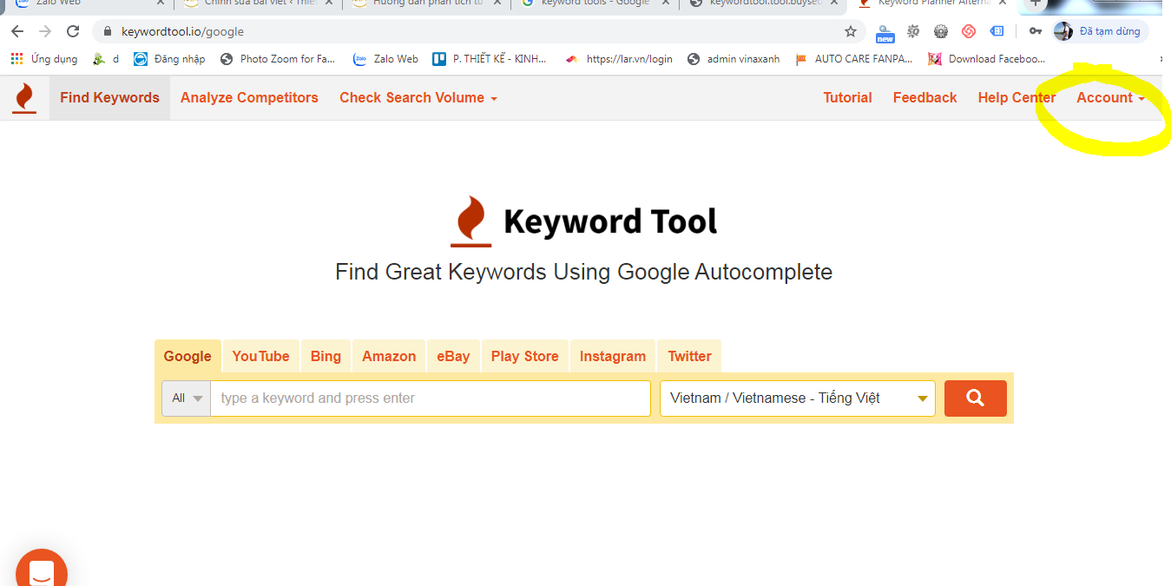Open the Photo Zoom for Fa... bookmark
This screenshot has width=1171, height=586.
click(x=278, y=59)
